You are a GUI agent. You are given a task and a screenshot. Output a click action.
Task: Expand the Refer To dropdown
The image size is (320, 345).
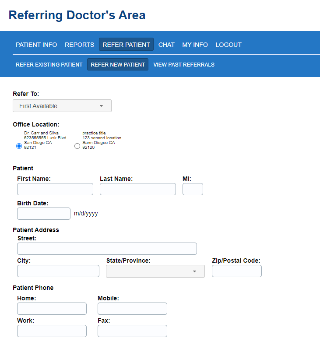[x=62, y=106]
